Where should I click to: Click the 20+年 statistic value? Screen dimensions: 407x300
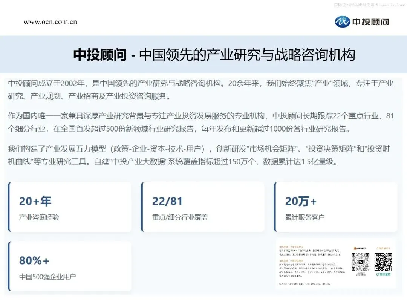point(35,201)
